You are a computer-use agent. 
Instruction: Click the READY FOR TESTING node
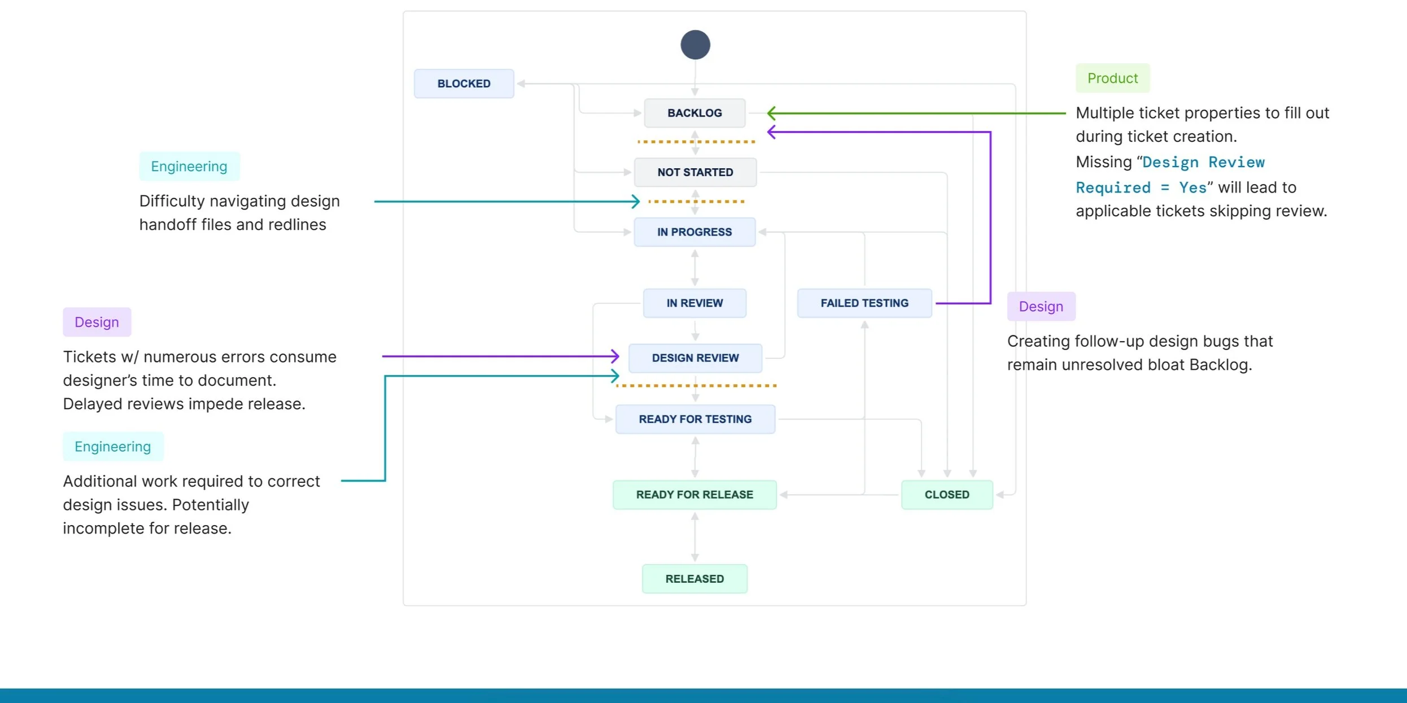pos(695,419)
